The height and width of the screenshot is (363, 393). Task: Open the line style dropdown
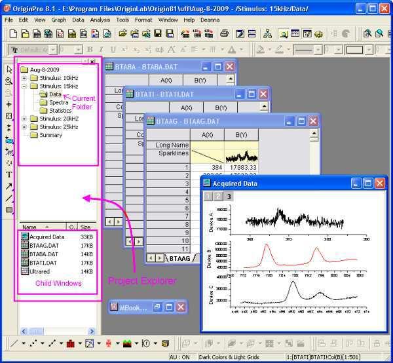pos(318,50)
